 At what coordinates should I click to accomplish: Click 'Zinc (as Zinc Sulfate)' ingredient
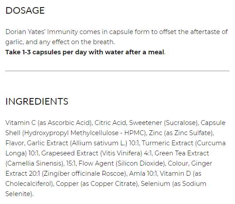pyautogui.click(x=181, y=133)
